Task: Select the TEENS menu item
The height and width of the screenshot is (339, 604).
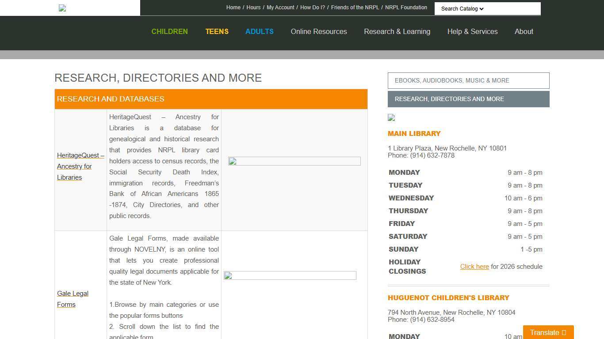Action: pyautogui.click(x=217, y=31)
